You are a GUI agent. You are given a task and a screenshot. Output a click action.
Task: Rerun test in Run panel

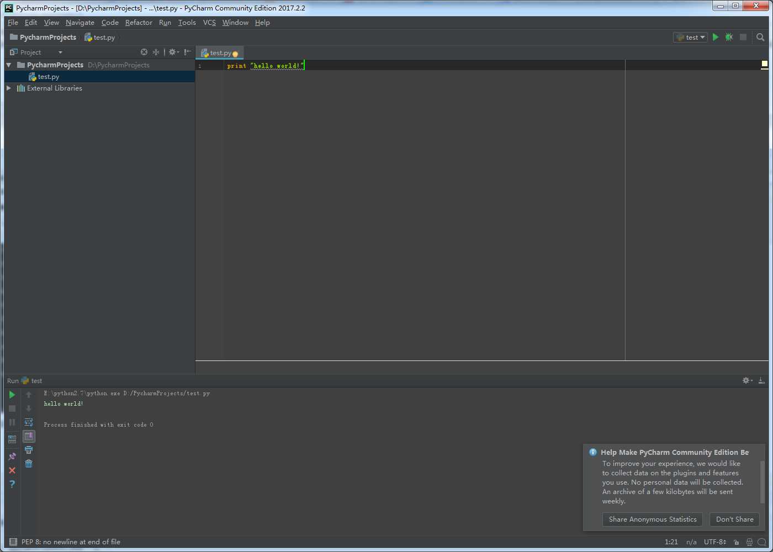(12, 395)
